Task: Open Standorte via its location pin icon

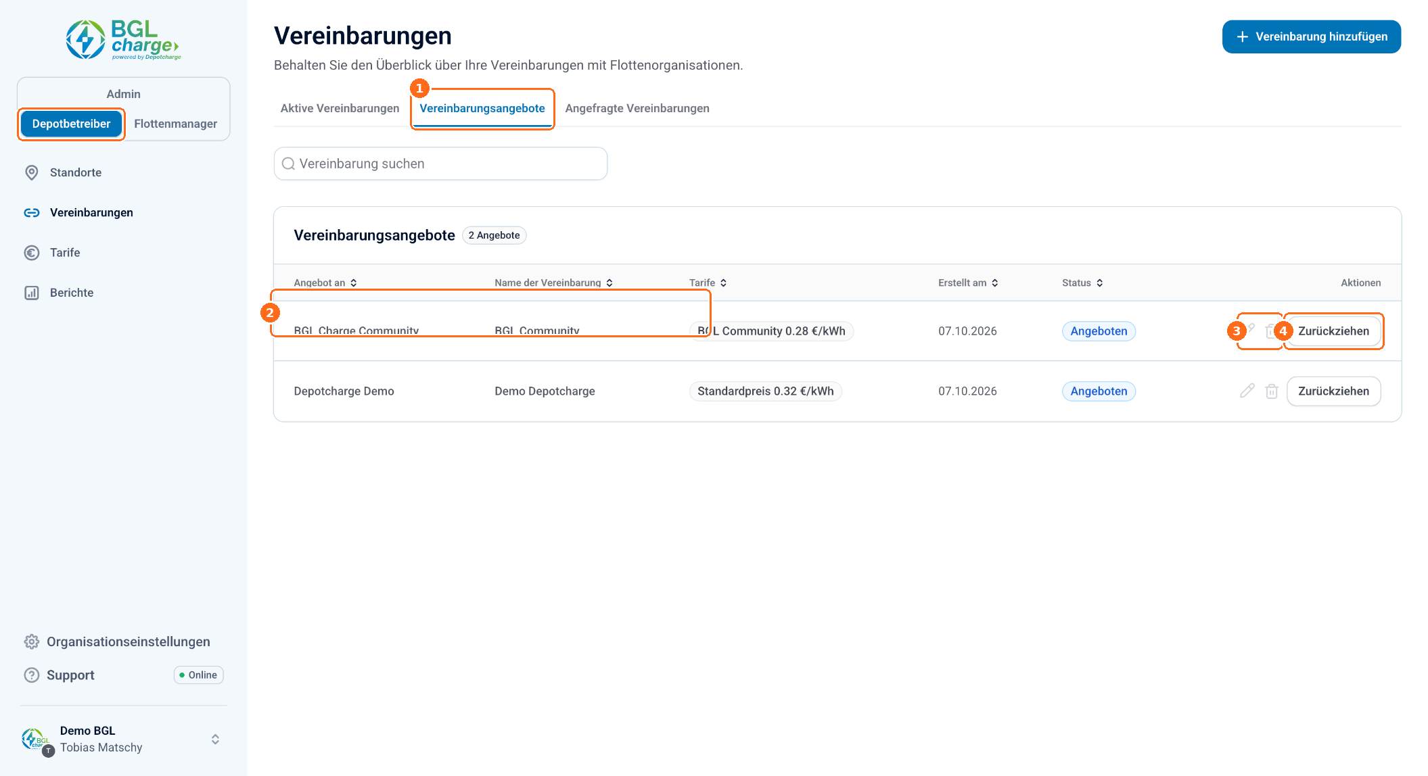Action: point(32,172)
